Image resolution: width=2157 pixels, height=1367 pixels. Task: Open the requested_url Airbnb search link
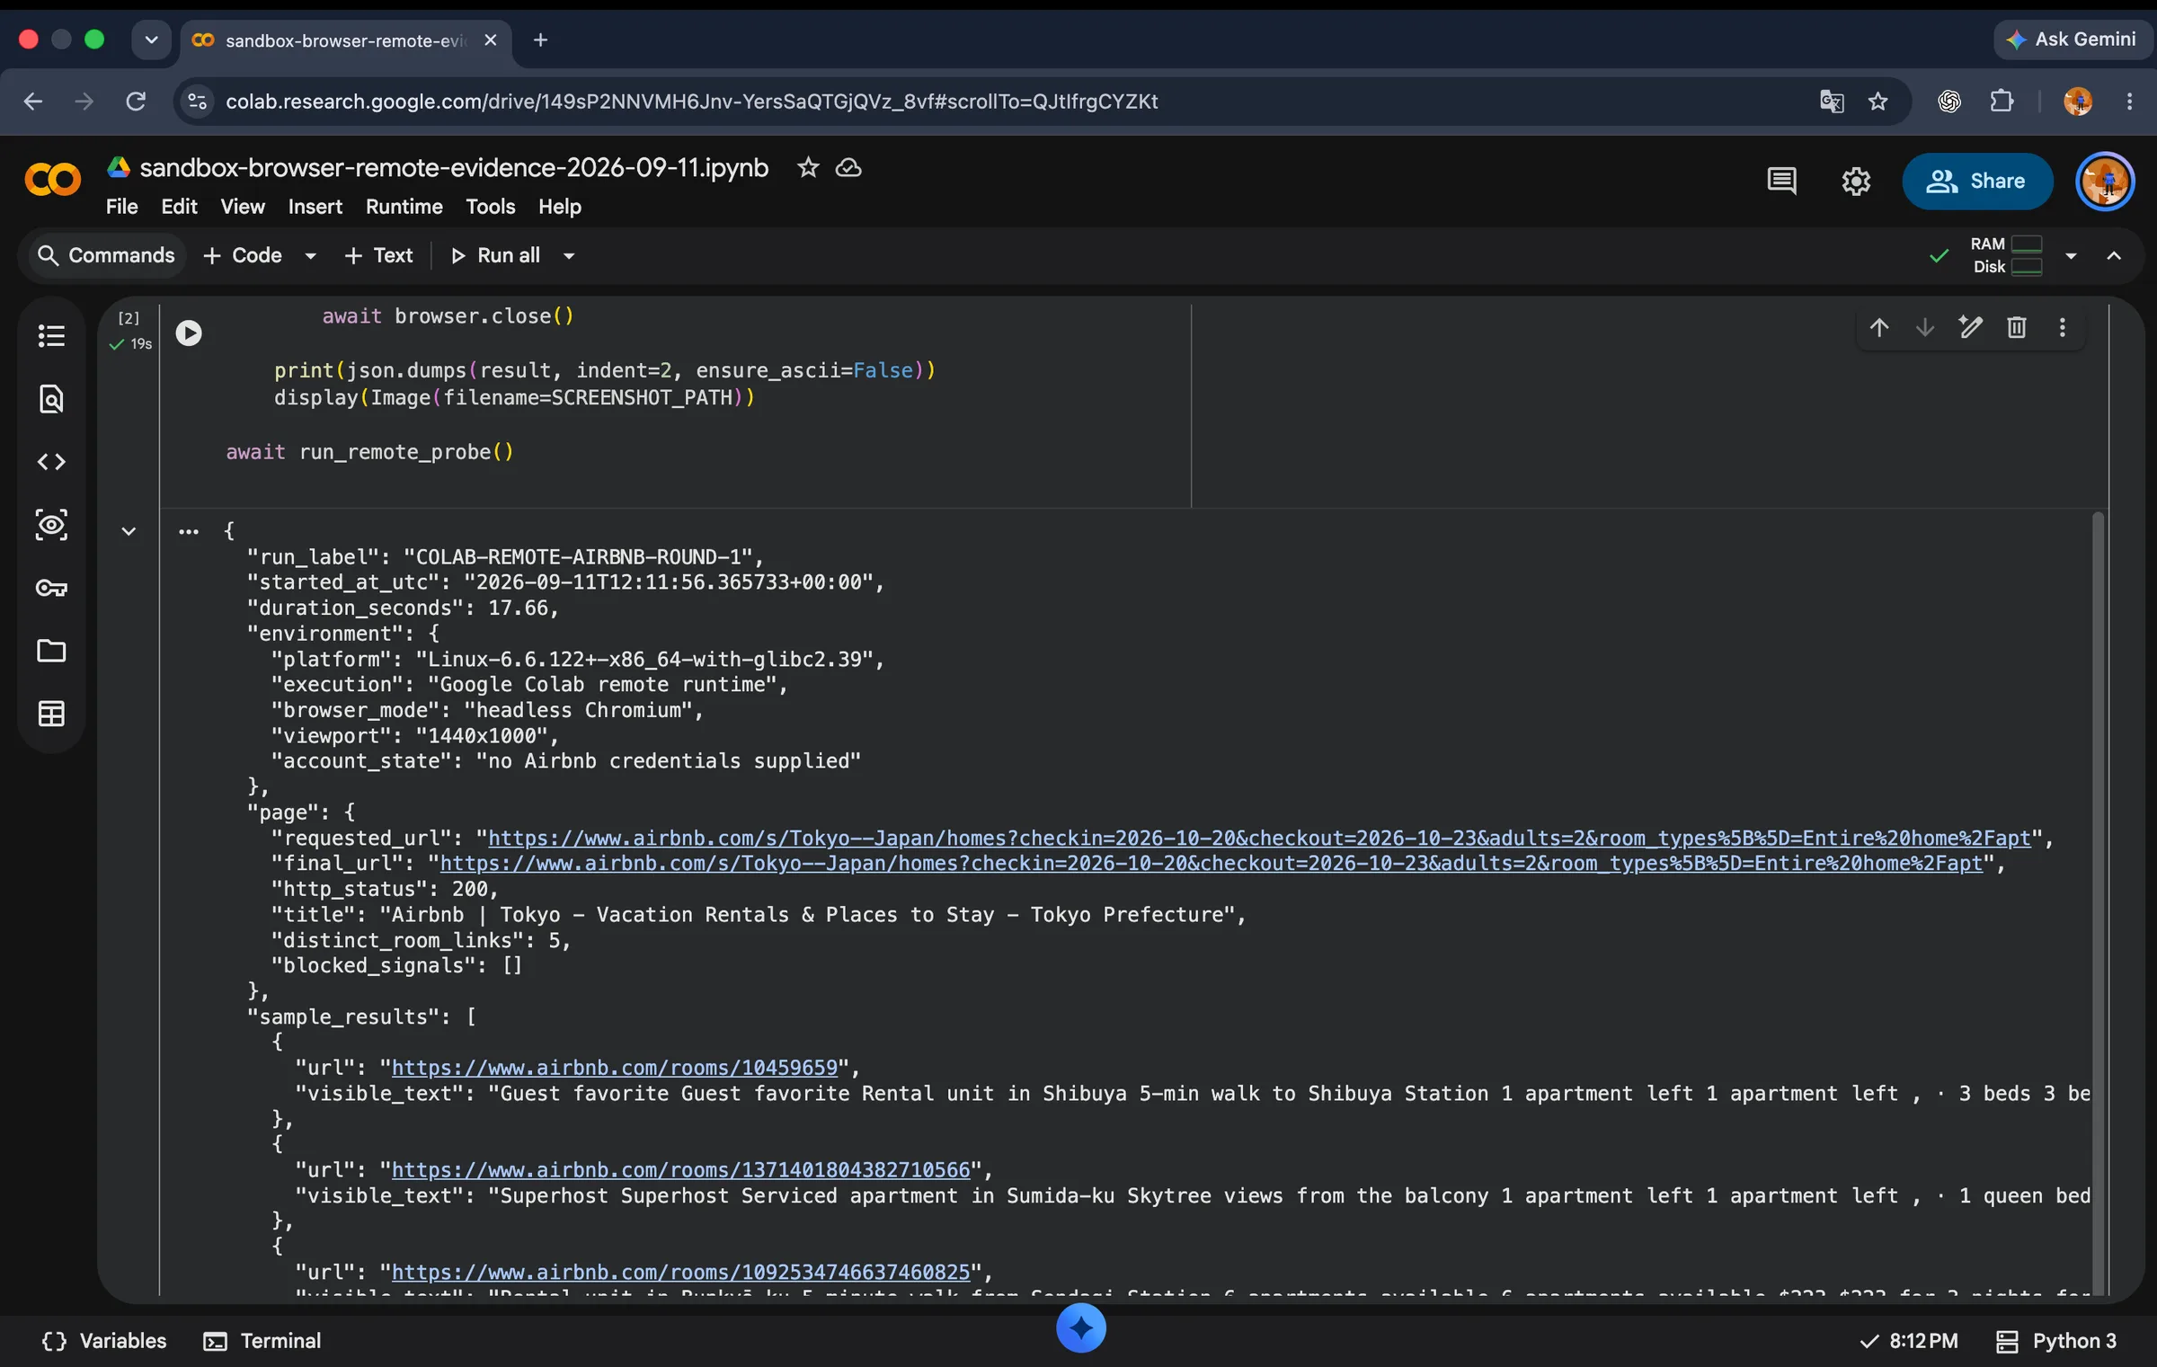[1258, 839]
